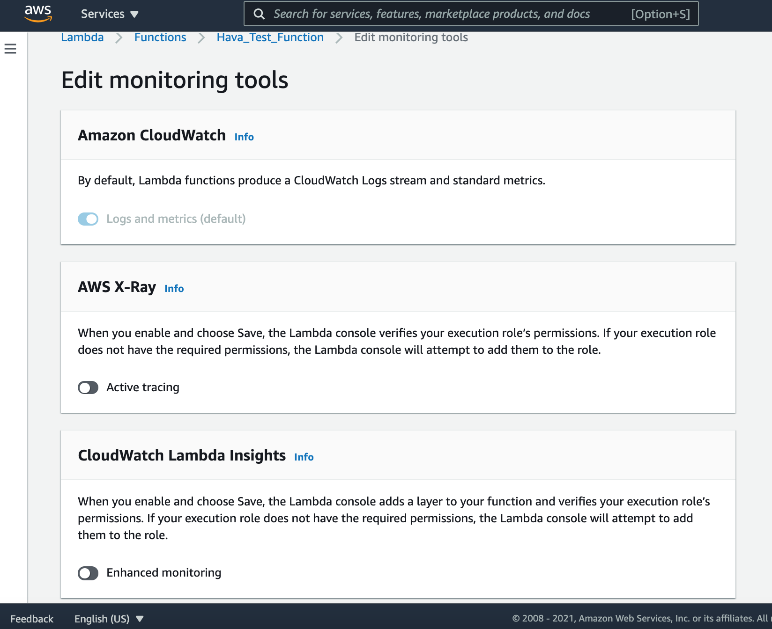Open the Functions breadcrumb link

coord(160,37)
